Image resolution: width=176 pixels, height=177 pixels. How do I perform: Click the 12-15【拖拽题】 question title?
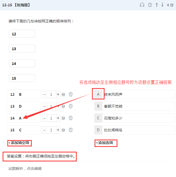pyautogui.click(x=16, y=5)
